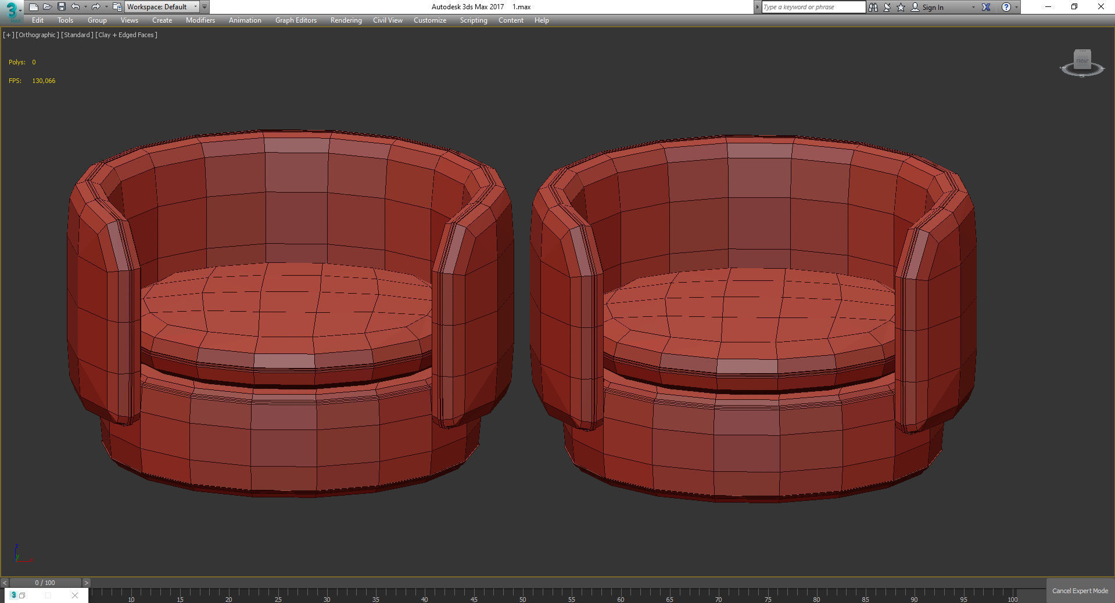The height and width of the screenshot is (603, 1115).
Task: Expand the InfoCenter search box arrow
Action: (x=757, y=7)
